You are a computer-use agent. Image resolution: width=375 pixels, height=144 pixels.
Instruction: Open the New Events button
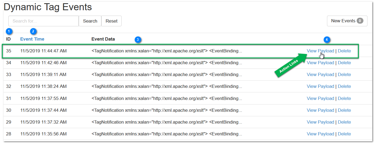coord(347,21)
